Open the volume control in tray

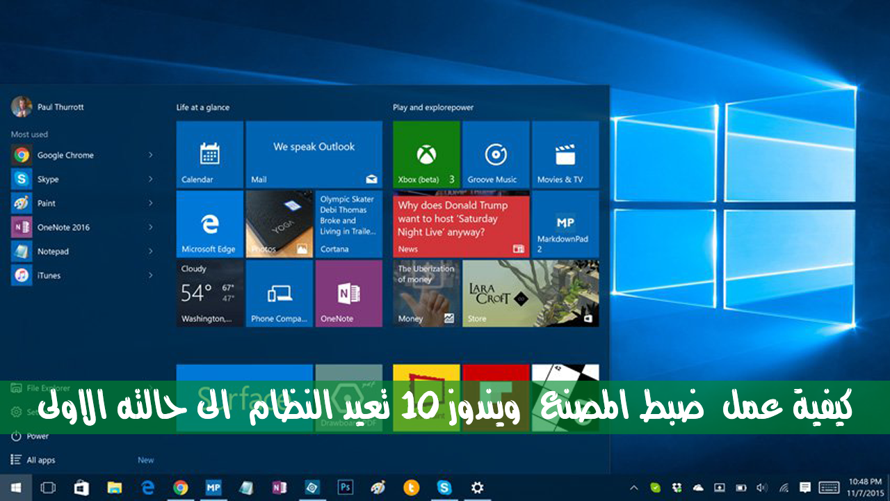coord(762,488)
